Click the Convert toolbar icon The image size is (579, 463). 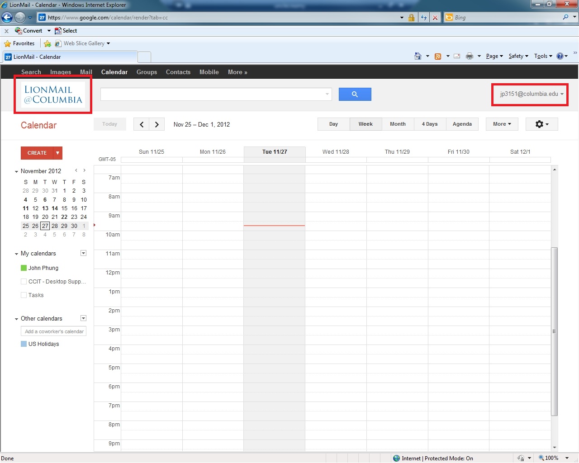pyautogui.click(x=19, y=31)
